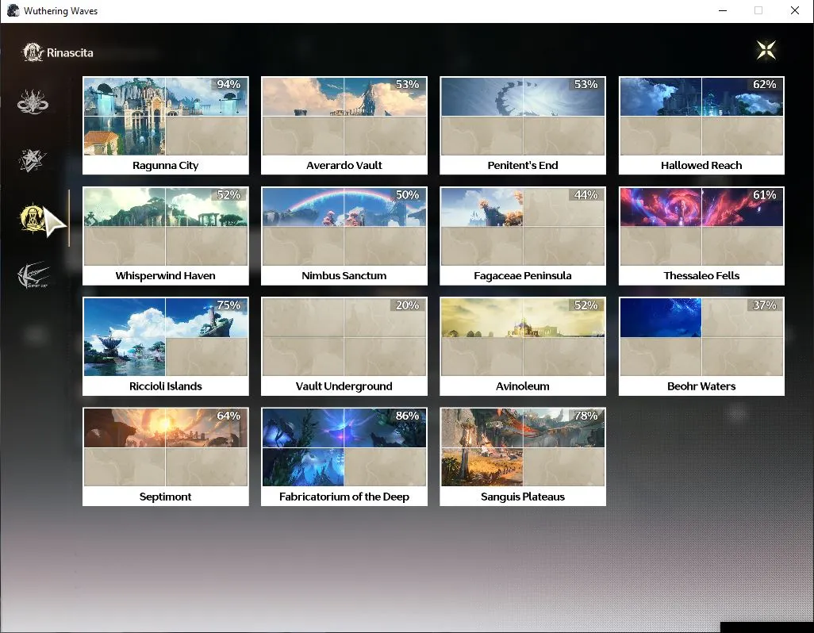This screenshot has width=814, height=633.
Task: Click the 20% progress badge on Vault Underground
Action: tap(407, 305)
